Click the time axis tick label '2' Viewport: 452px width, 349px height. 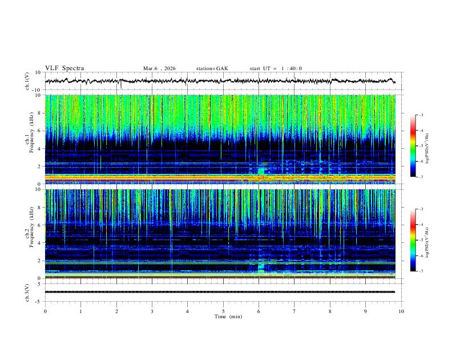click(x=116, y=311)
